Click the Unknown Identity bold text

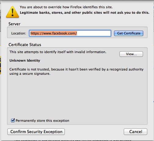pyautogui.click(x=25, y=60)
